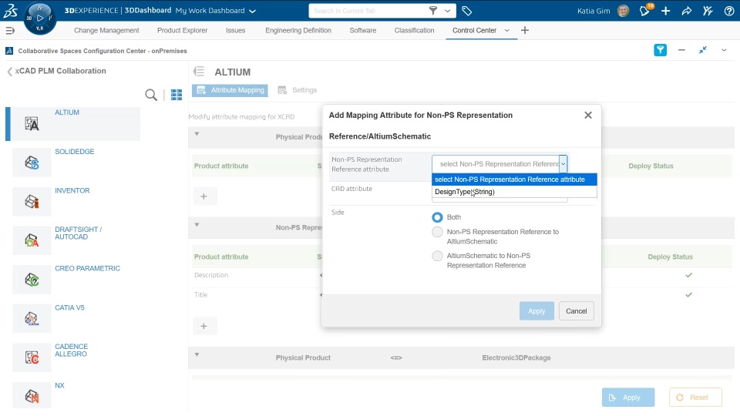Add mapping under Non-PS Representation section
The height and width of the screenshot is (416, 740).
203,326
